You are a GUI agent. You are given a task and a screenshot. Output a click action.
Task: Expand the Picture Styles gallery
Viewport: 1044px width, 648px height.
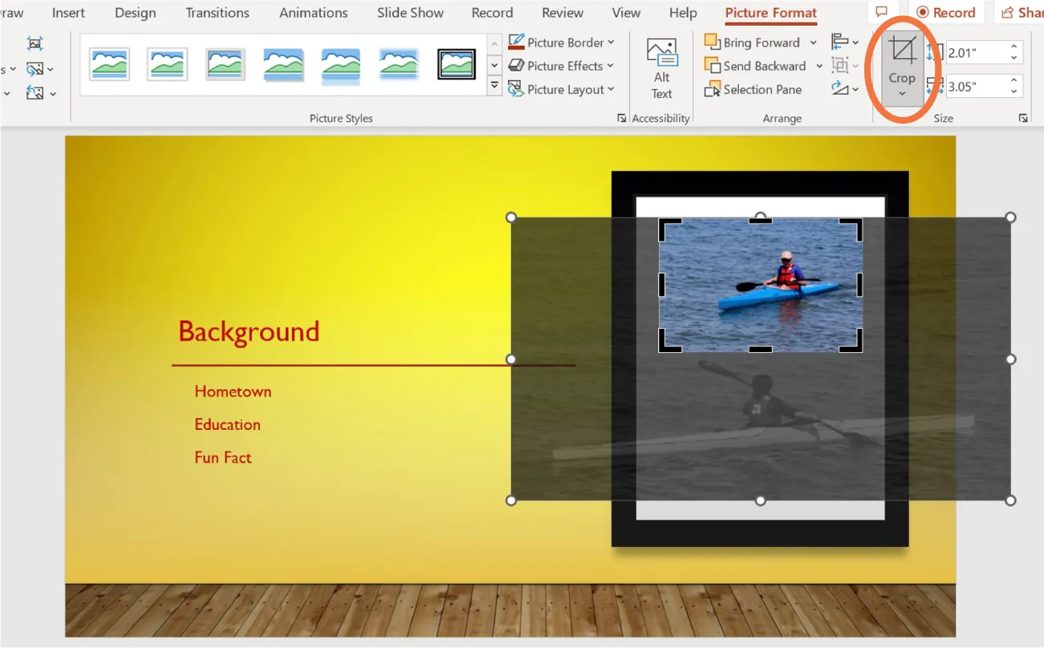(494, 84)
